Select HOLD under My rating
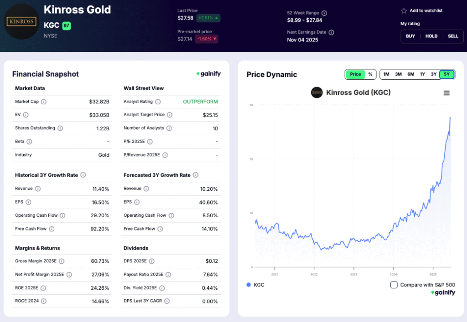 (431, 36)
